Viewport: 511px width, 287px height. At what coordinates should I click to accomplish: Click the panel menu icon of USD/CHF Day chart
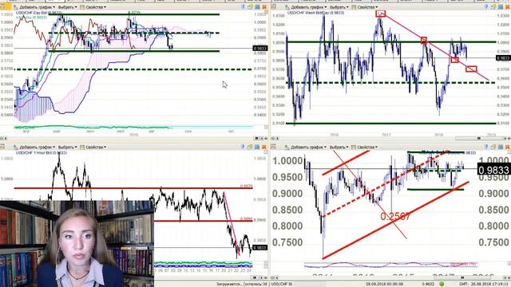point(2,7)
